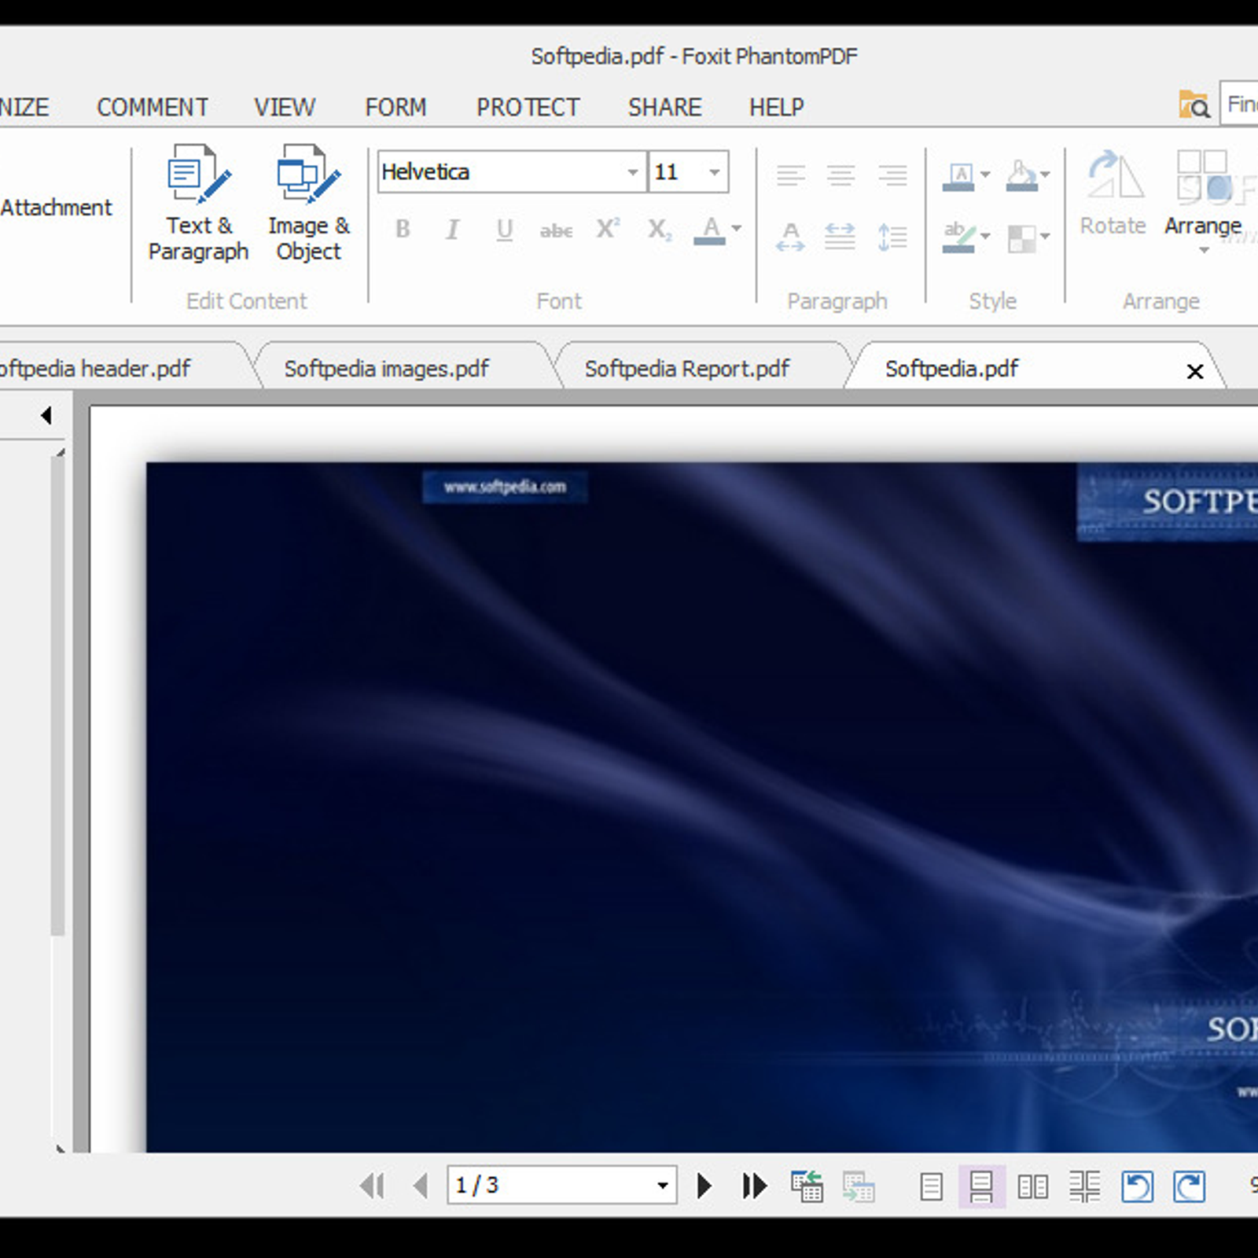
Task: Open font color dropdown arrow
Action: tap(737, 228)
